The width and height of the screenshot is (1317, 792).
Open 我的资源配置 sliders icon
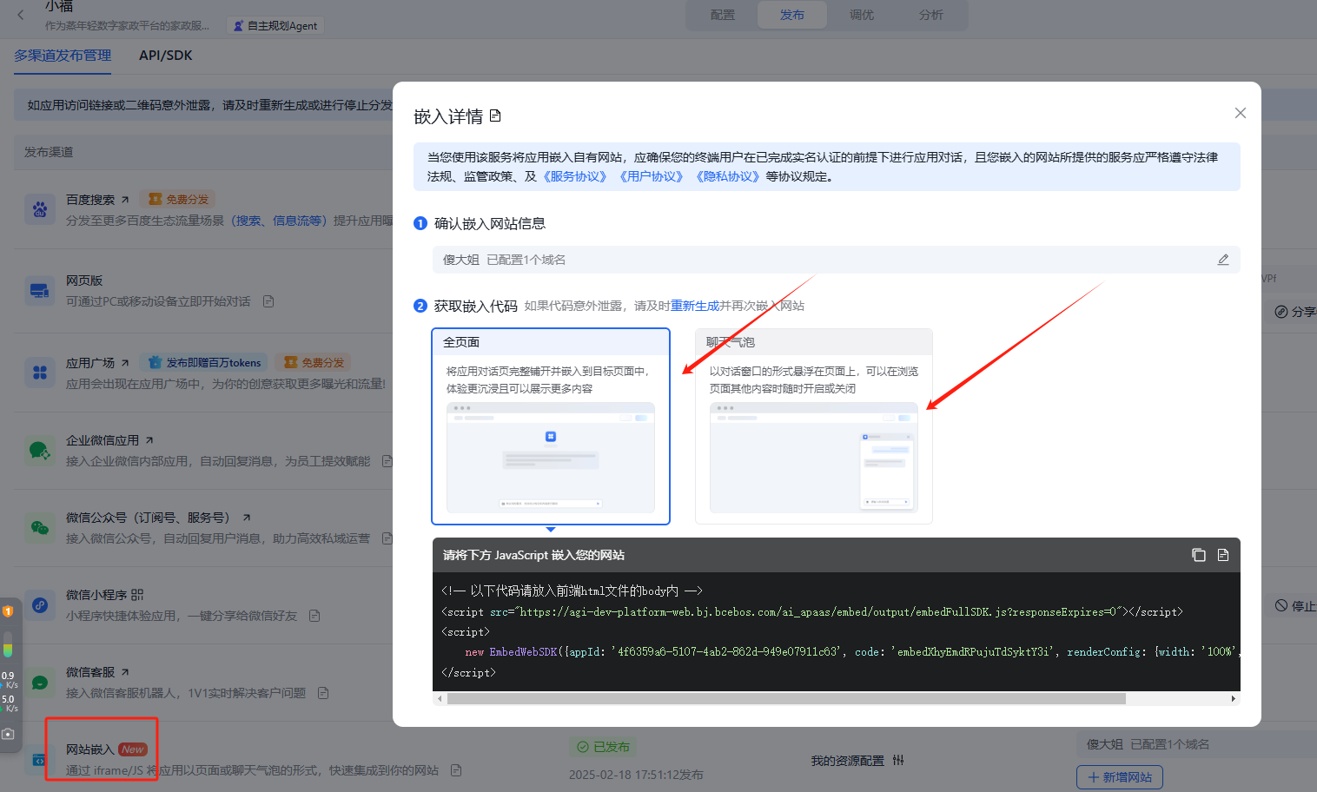(x=898, y=760)
